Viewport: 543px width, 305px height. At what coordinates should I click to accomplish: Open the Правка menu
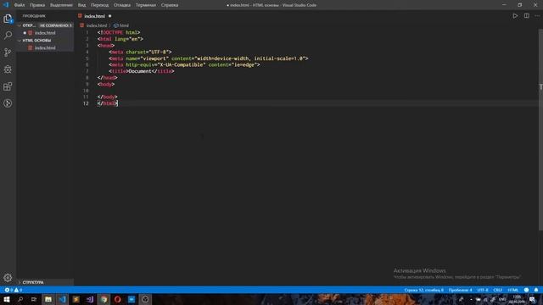(37, 5)
